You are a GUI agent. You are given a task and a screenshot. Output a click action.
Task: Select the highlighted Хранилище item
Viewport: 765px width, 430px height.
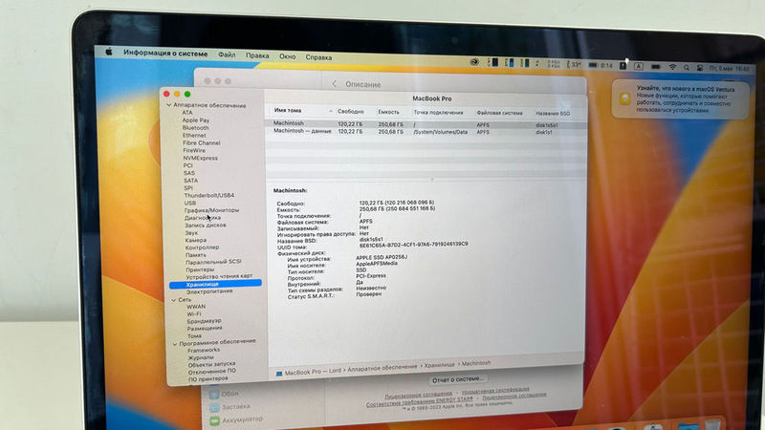point(215,284)
